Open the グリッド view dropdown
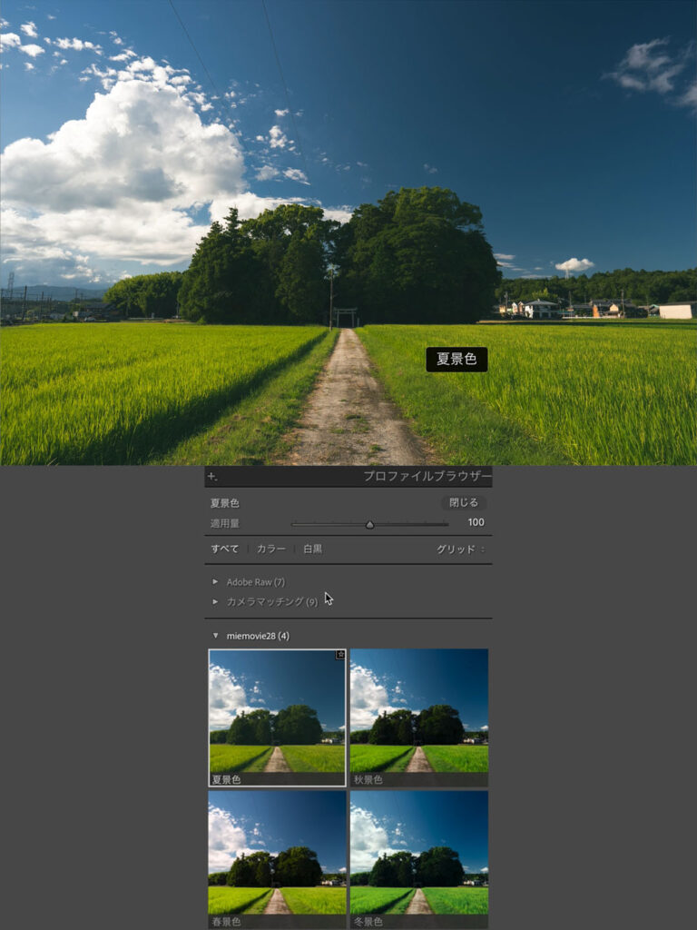Viewport: 697px width, 930px height. 460,549
